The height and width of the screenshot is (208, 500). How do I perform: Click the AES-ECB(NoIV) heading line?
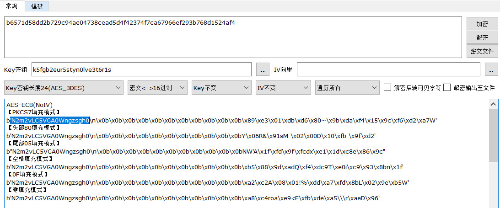tap(29, 105)
